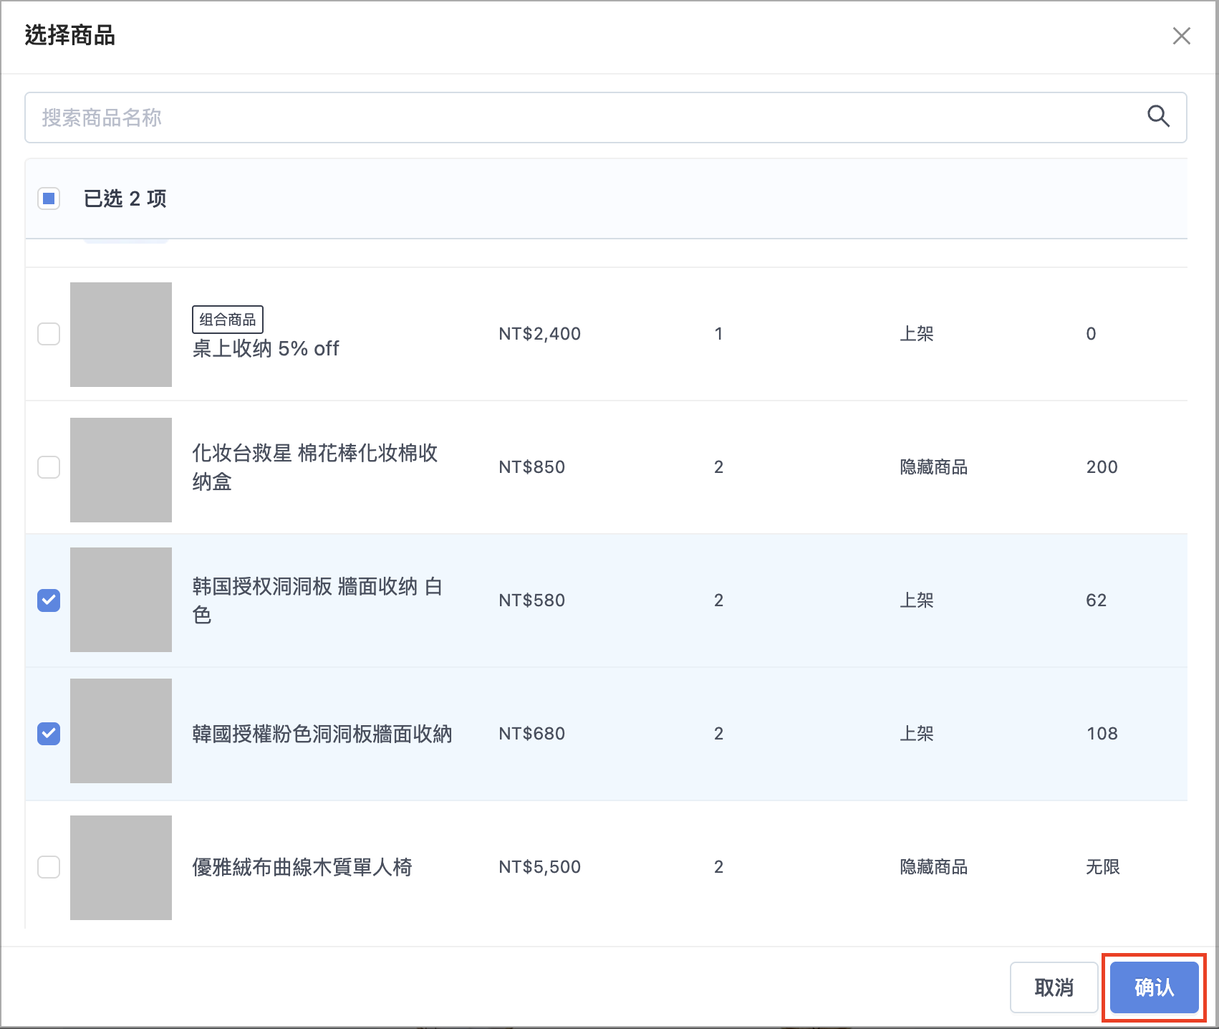The width and height of the screenshot is (1219, 1029).
Task: Click the stock value 无限
Action: point(1103,867)
